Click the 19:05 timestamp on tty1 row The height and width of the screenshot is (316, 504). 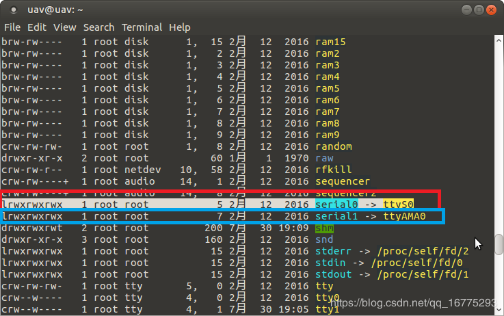pos(293,309)
